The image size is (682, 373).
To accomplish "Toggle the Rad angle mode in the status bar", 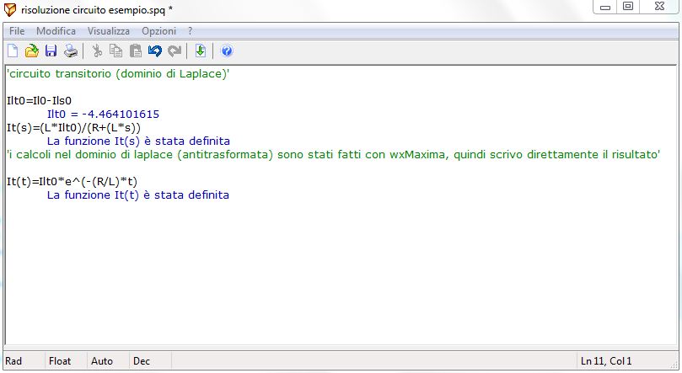I will pos(14,361).
